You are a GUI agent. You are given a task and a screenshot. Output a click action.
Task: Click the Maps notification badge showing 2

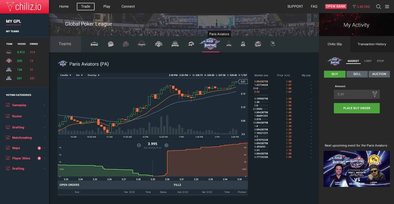(39, 148)
